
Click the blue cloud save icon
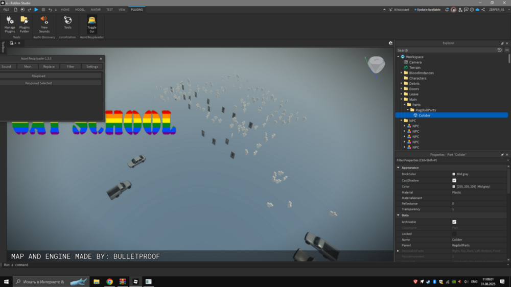tap(477, 10)
